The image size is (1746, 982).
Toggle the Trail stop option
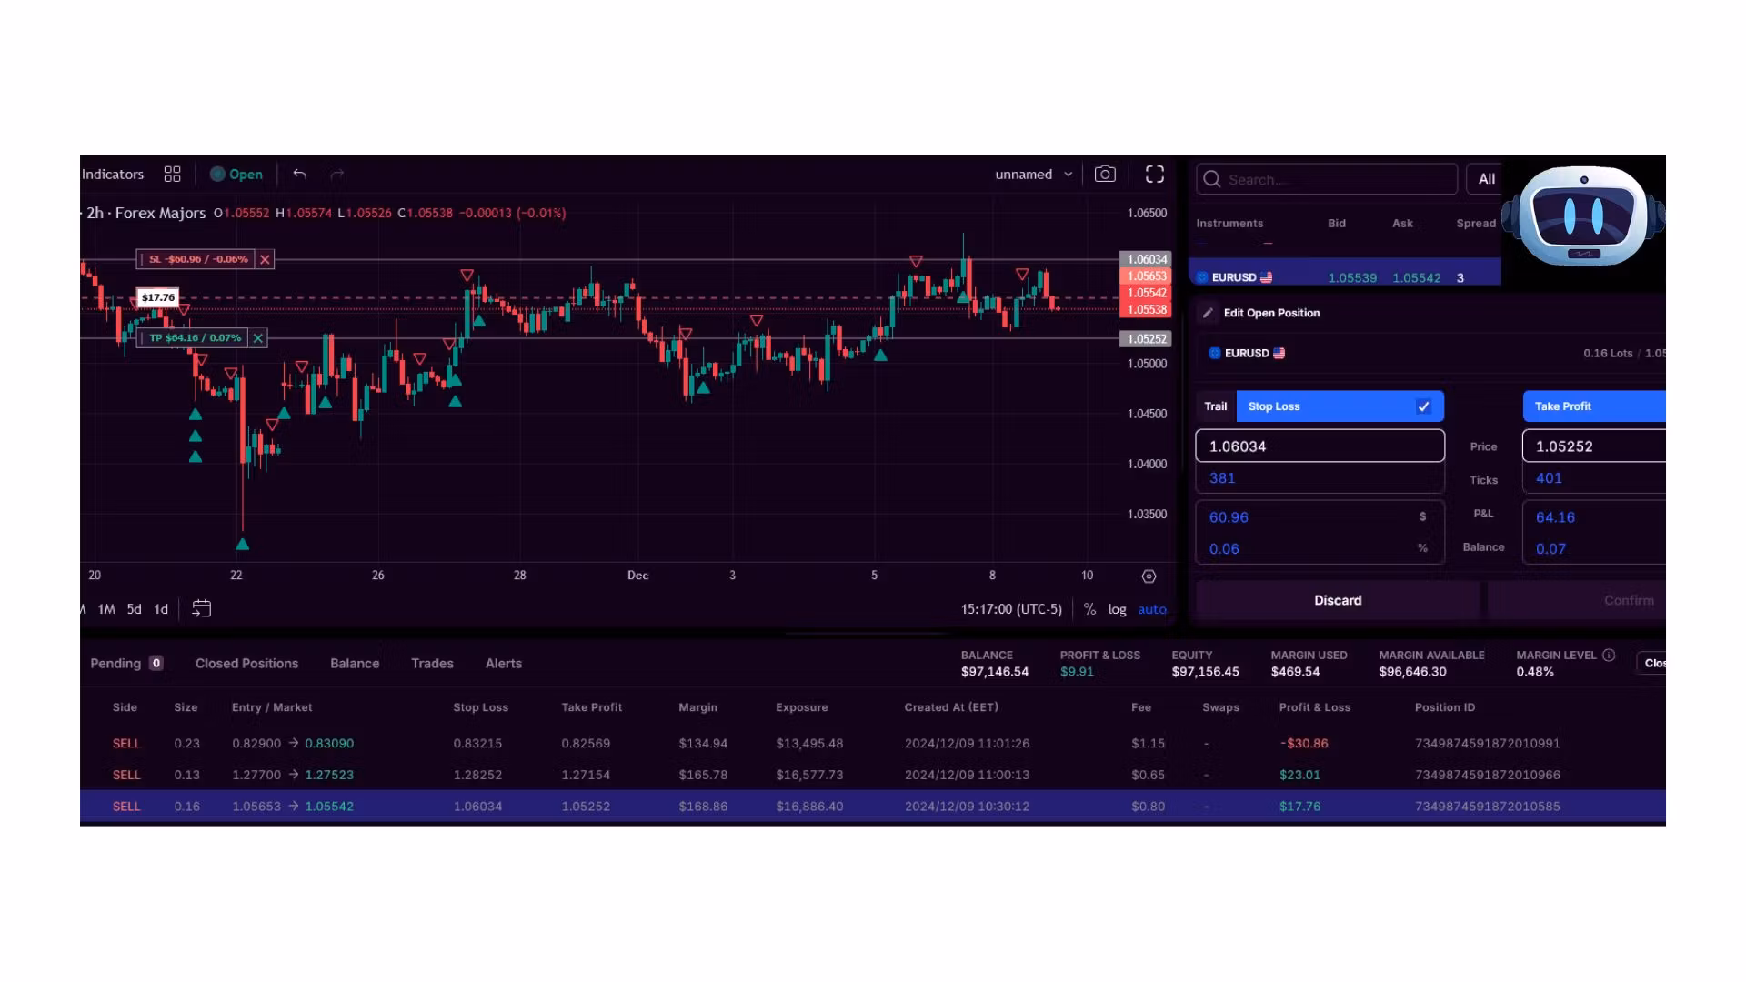1215,406
